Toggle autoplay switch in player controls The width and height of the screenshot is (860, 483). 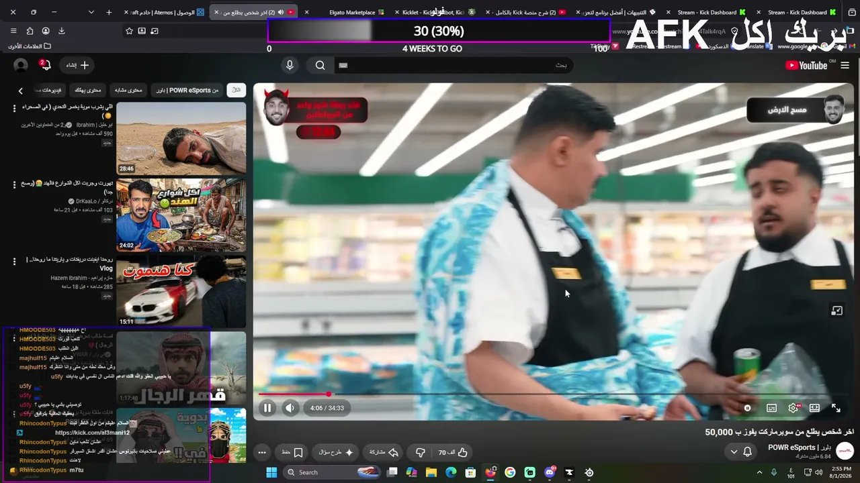click(748, 408)
